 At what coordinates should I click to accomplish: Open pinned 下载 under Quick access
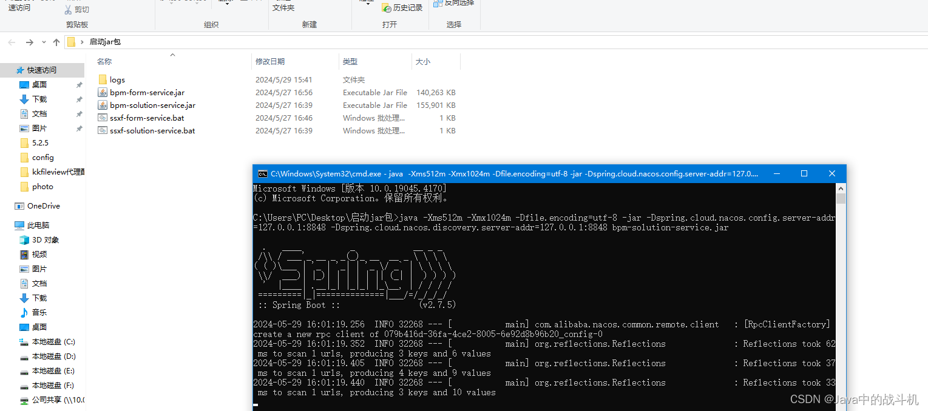coord(39,99)
